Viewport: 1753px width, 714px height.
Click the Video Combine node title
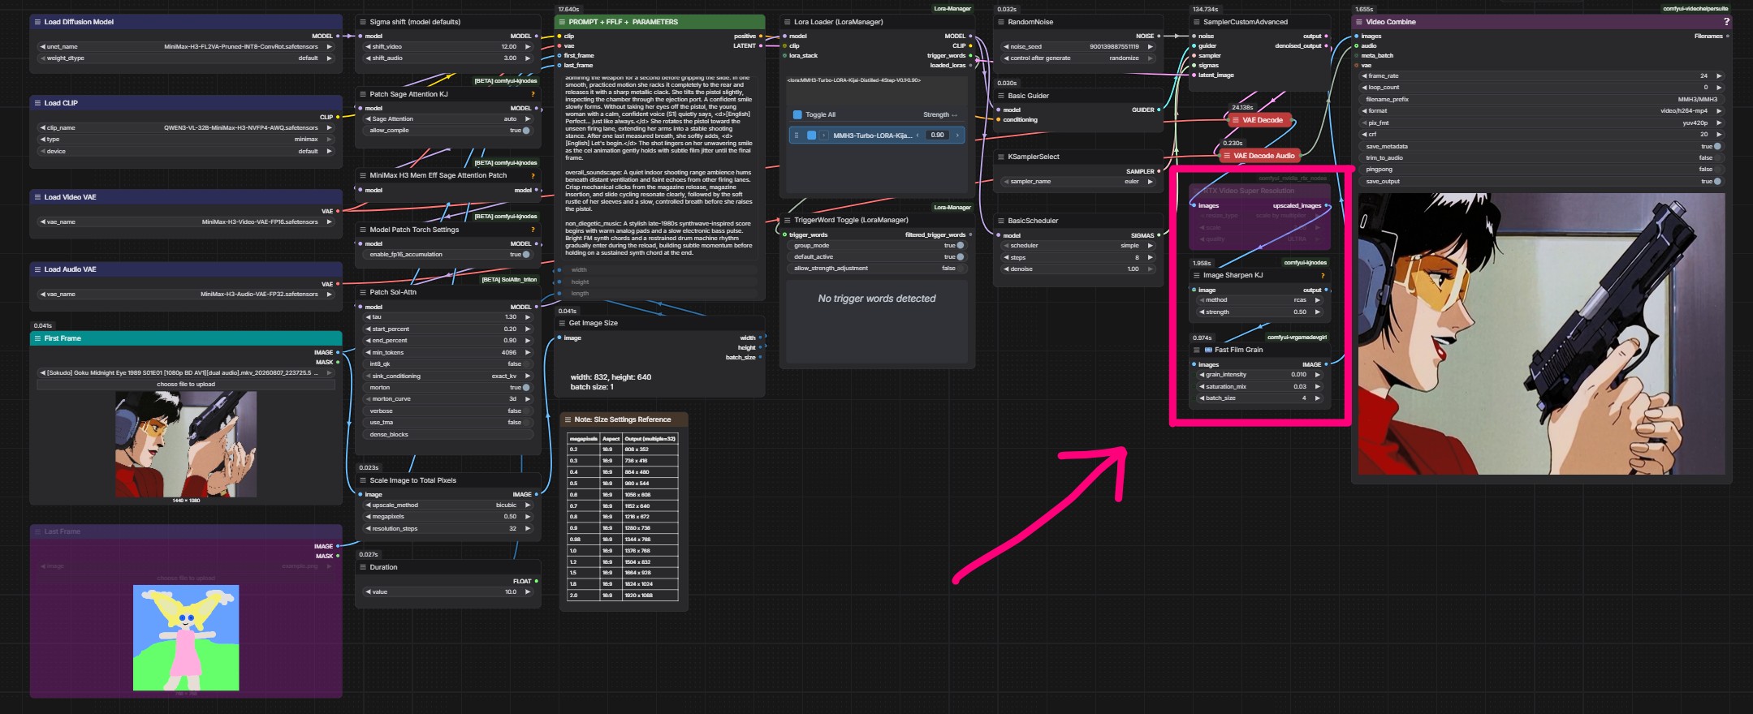[x=1390, y=22]
